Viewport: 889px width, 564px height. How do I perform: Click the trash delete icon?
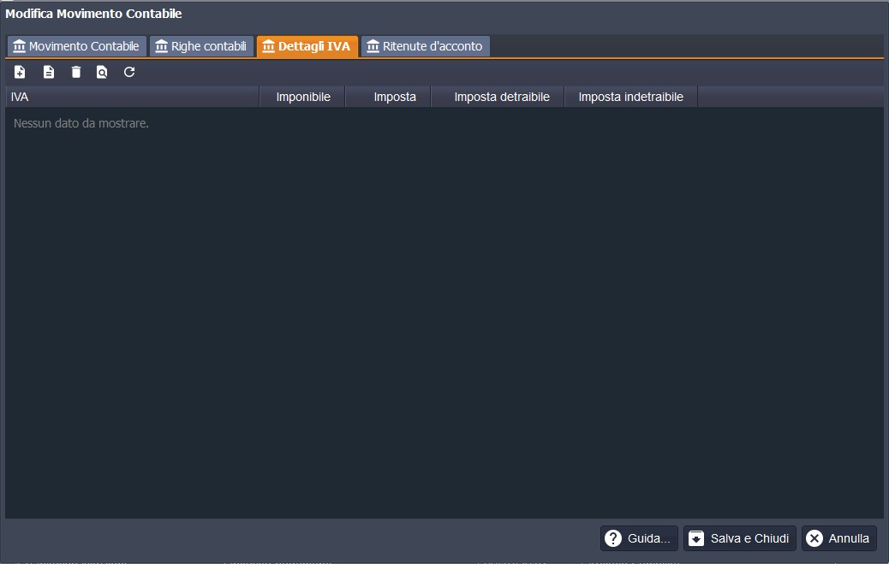76,73
